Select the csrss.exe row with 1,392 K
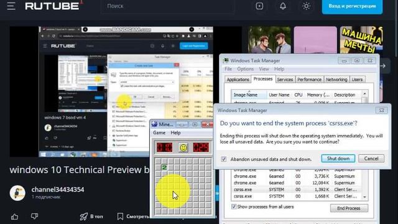This screenshot has height=224, width=398. 296,189
